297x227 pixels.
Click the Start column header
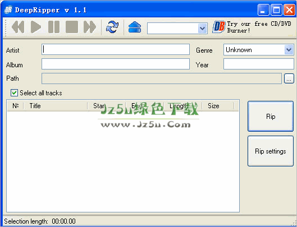point(107,106)
